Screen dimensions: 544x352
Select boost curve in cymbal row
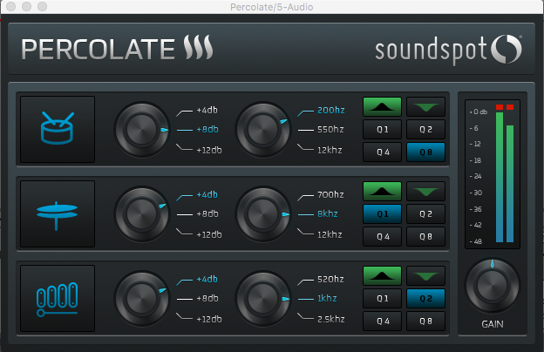click(x=382, y=192)
